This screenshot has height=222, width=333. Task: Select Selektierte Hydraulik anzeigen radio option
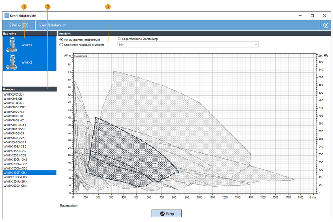point(61,44)
